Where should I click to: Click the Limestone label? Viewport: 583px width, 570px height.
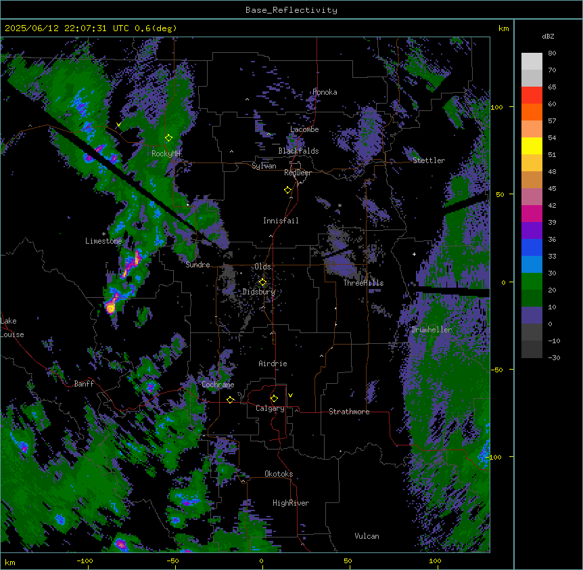click(103, 241)
